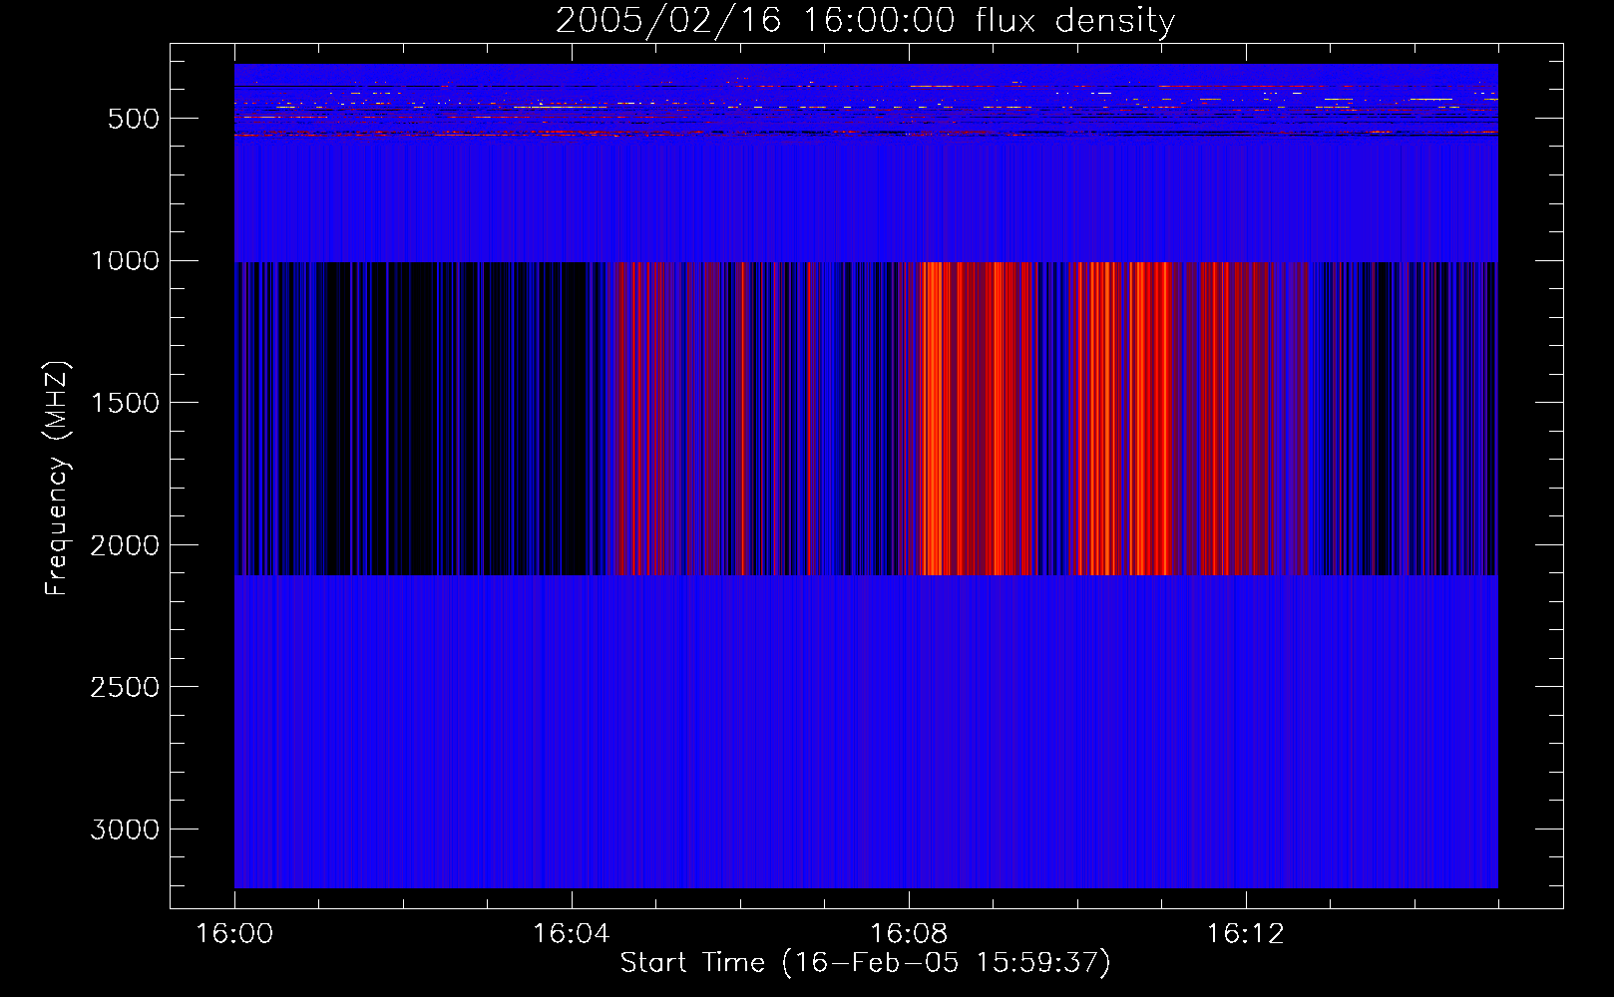Image resolution: width=1614 pixels, height=997 pixels.
Task: Click the '1000' frequency tick label
Action: pyautogui.click(x=125, y=261)
